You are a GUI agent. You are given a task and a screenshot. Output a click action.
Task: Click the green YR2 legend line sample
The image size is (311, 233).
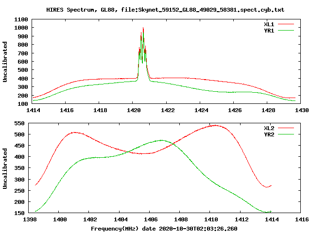click(x=286, y=134)
